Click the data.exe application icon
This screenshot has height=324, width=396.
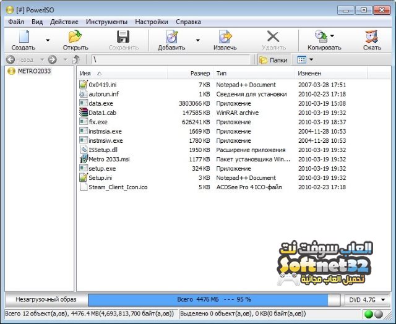pos(84,103)
